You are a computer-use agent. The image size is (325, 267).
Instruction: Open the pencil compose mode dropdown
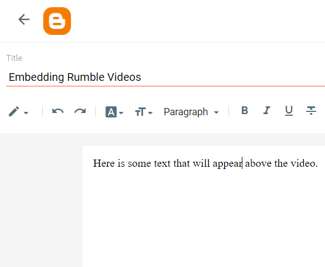tap(18, 112)
